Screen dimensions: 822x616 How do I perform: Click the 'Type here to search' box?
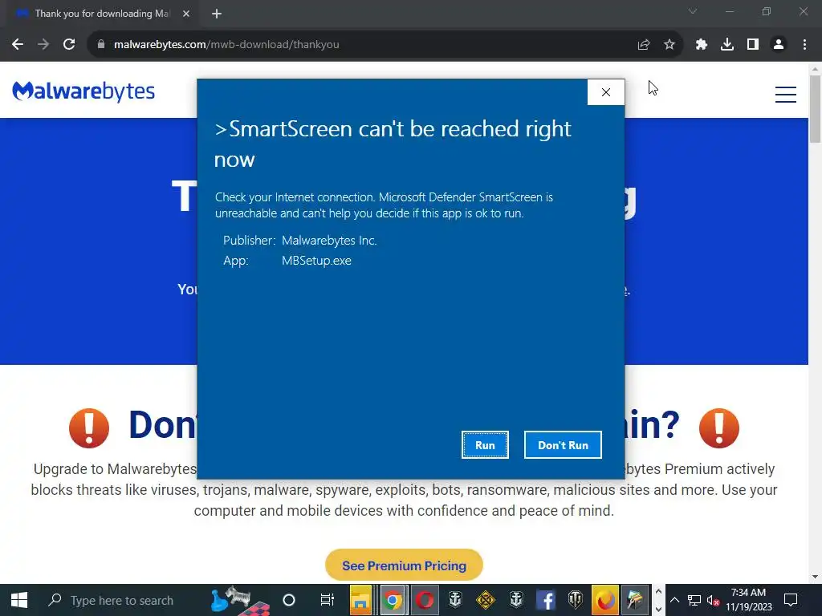[x=122, y=600]
